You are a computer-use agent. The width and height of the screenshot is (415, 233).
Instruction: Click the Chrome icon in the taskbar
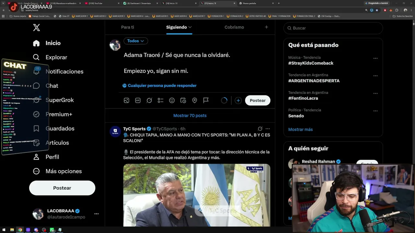pos(20,230)
